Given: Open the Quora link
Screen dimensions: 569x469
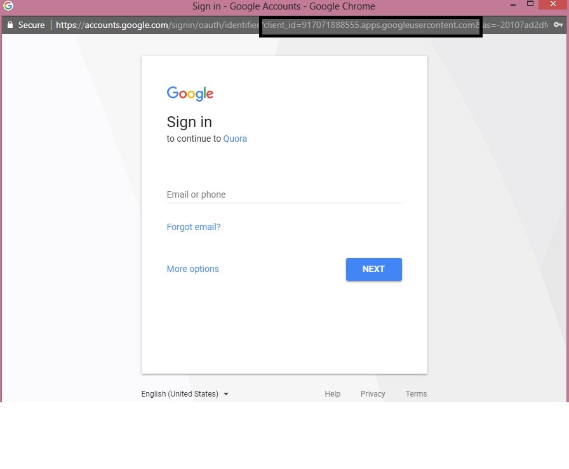Looking at the screenshot, I should 235,139.
